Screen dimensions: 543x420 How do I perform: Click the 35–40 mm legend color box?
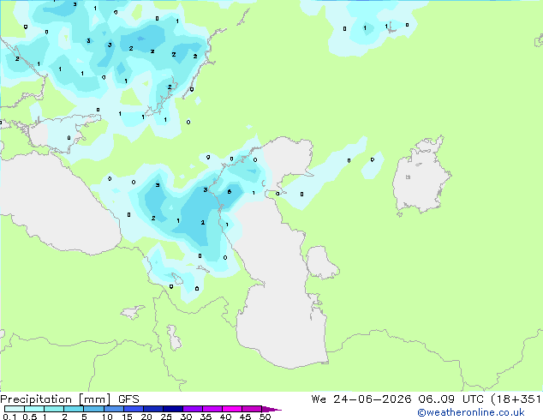pyautogui.click(x=212, y=409)
